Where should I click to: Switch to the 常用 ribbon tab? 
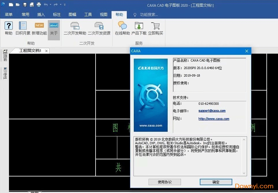[x=25, y=15]
